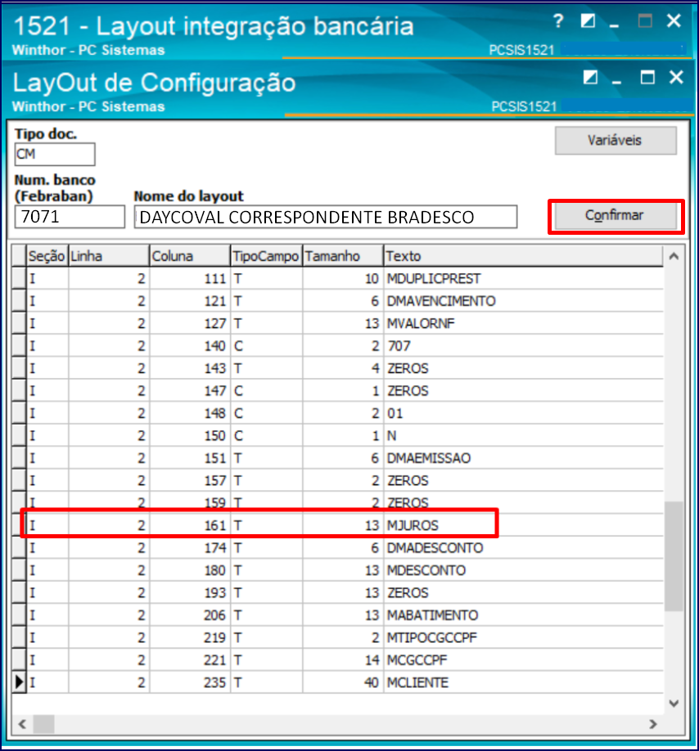The height and width of the screenshot is (751, 699).
Task: Select the ZEROS cell in column 193 row
Action: [524, 593]
